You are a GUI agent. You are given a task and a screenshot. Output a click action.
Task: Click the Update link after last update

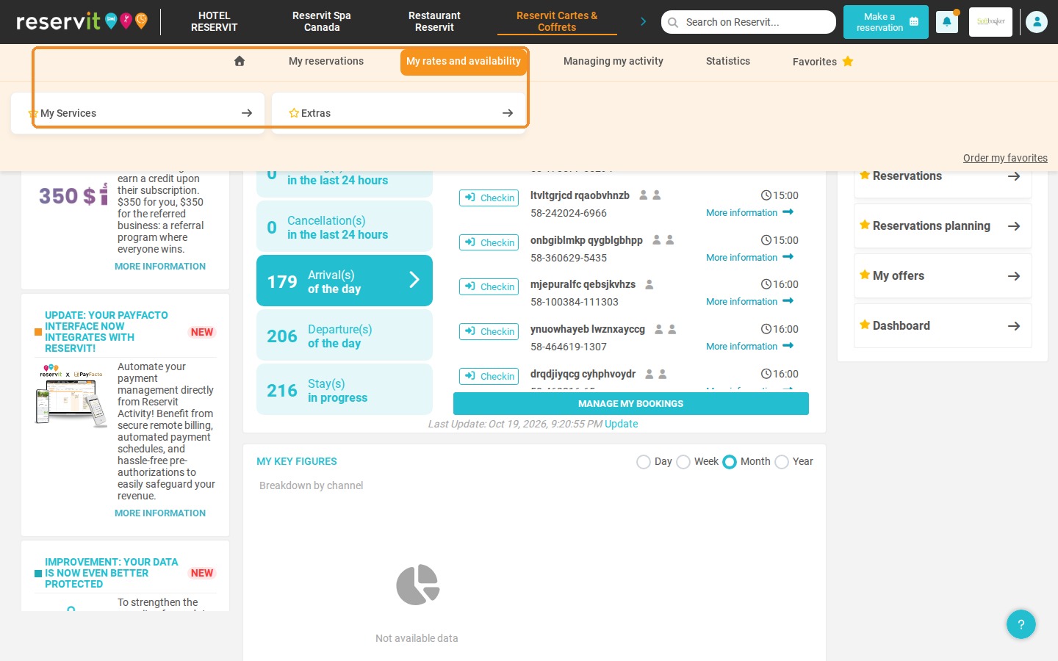pos(621,424)
